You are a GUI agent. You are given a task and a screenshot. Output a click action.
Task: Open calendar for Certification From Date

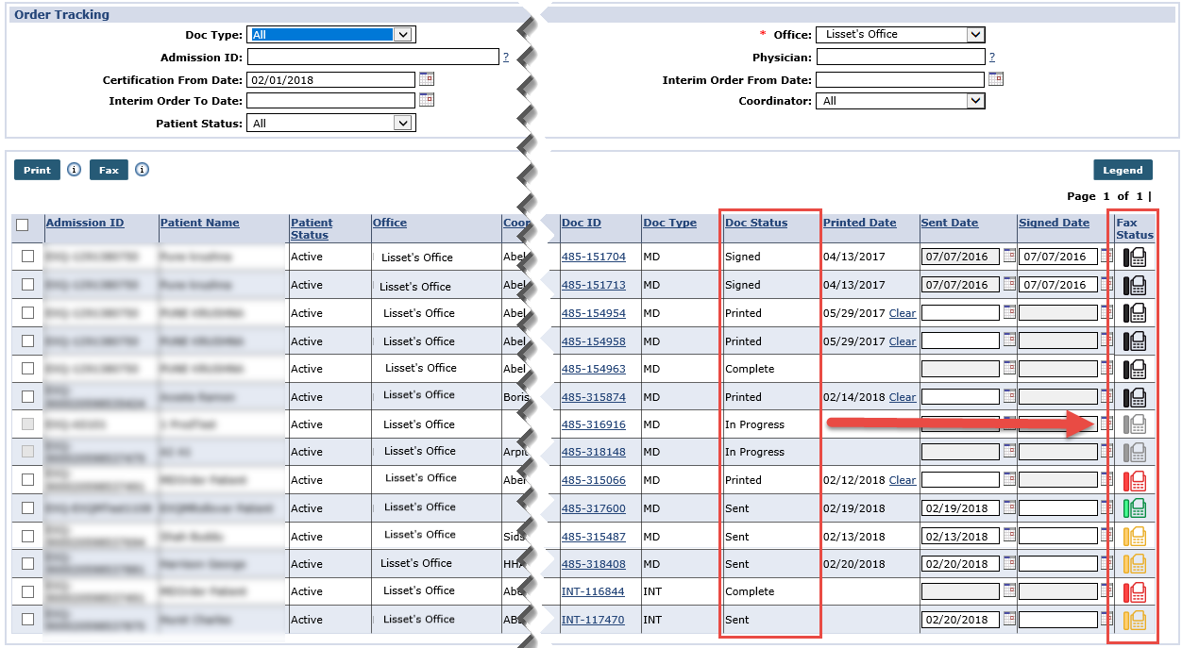(x=426, y=79)
